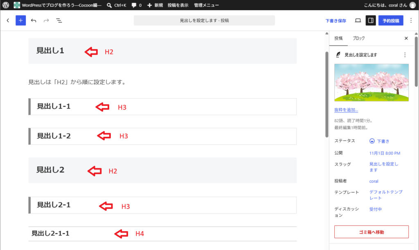Open the Ctrl+K search magnifier
Viewport: 419px width, 250px height.
109,5
